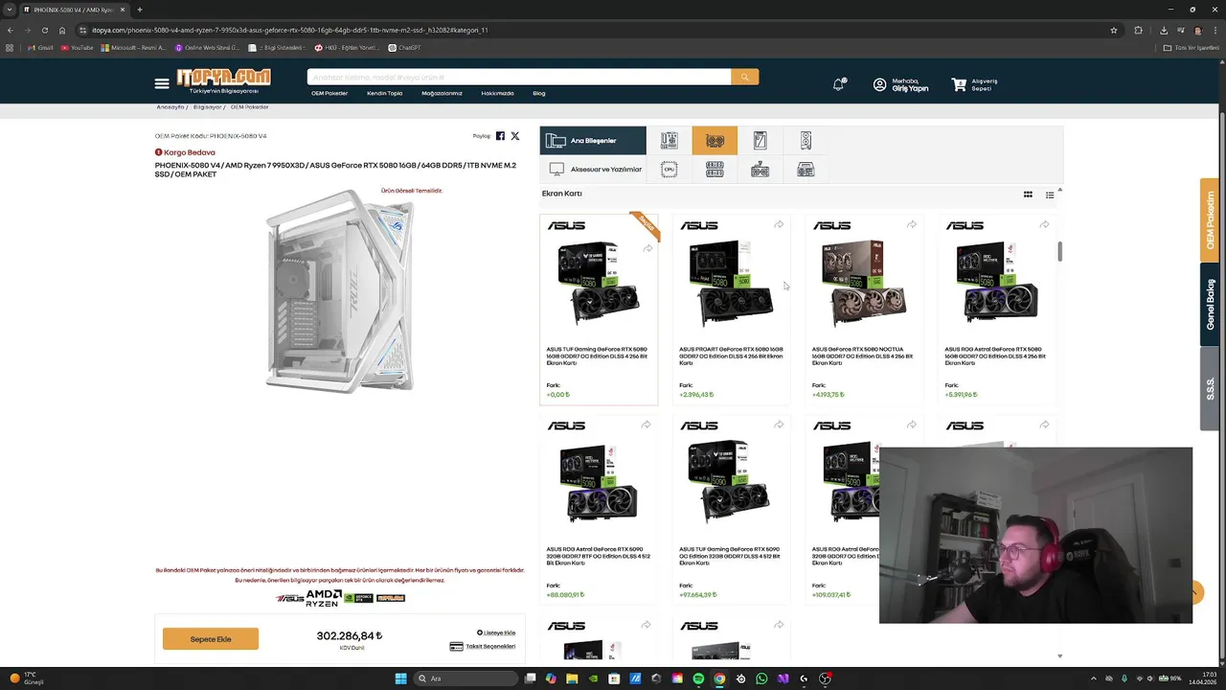Bookmark this page with the star icon
1226x690 pixels.
pos(1114,30)
